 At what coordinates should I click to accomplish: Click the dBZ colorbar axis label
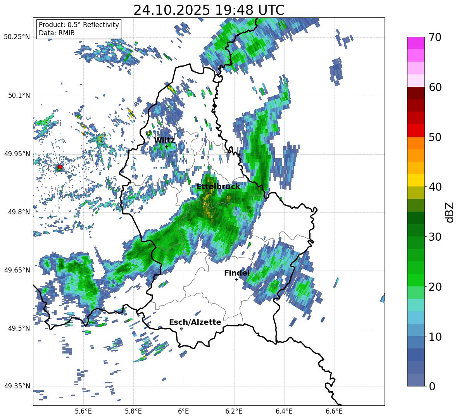click(450, 212)
